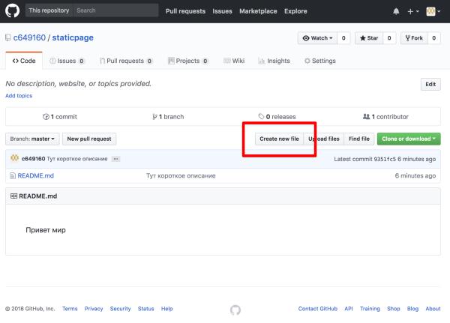
Task: Expand Clone or download dropdown
Action: point(409,139)
